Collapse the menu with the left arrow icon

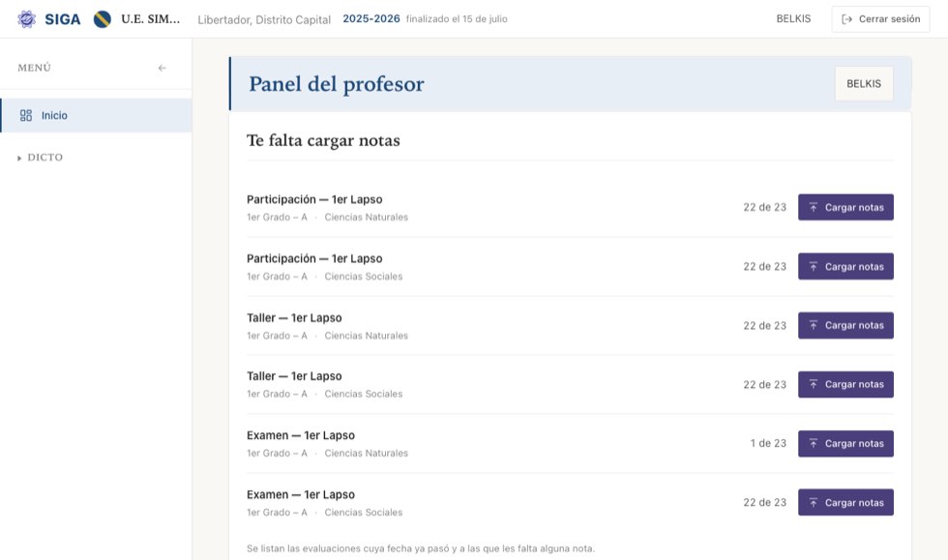click(x=163, y=68)
